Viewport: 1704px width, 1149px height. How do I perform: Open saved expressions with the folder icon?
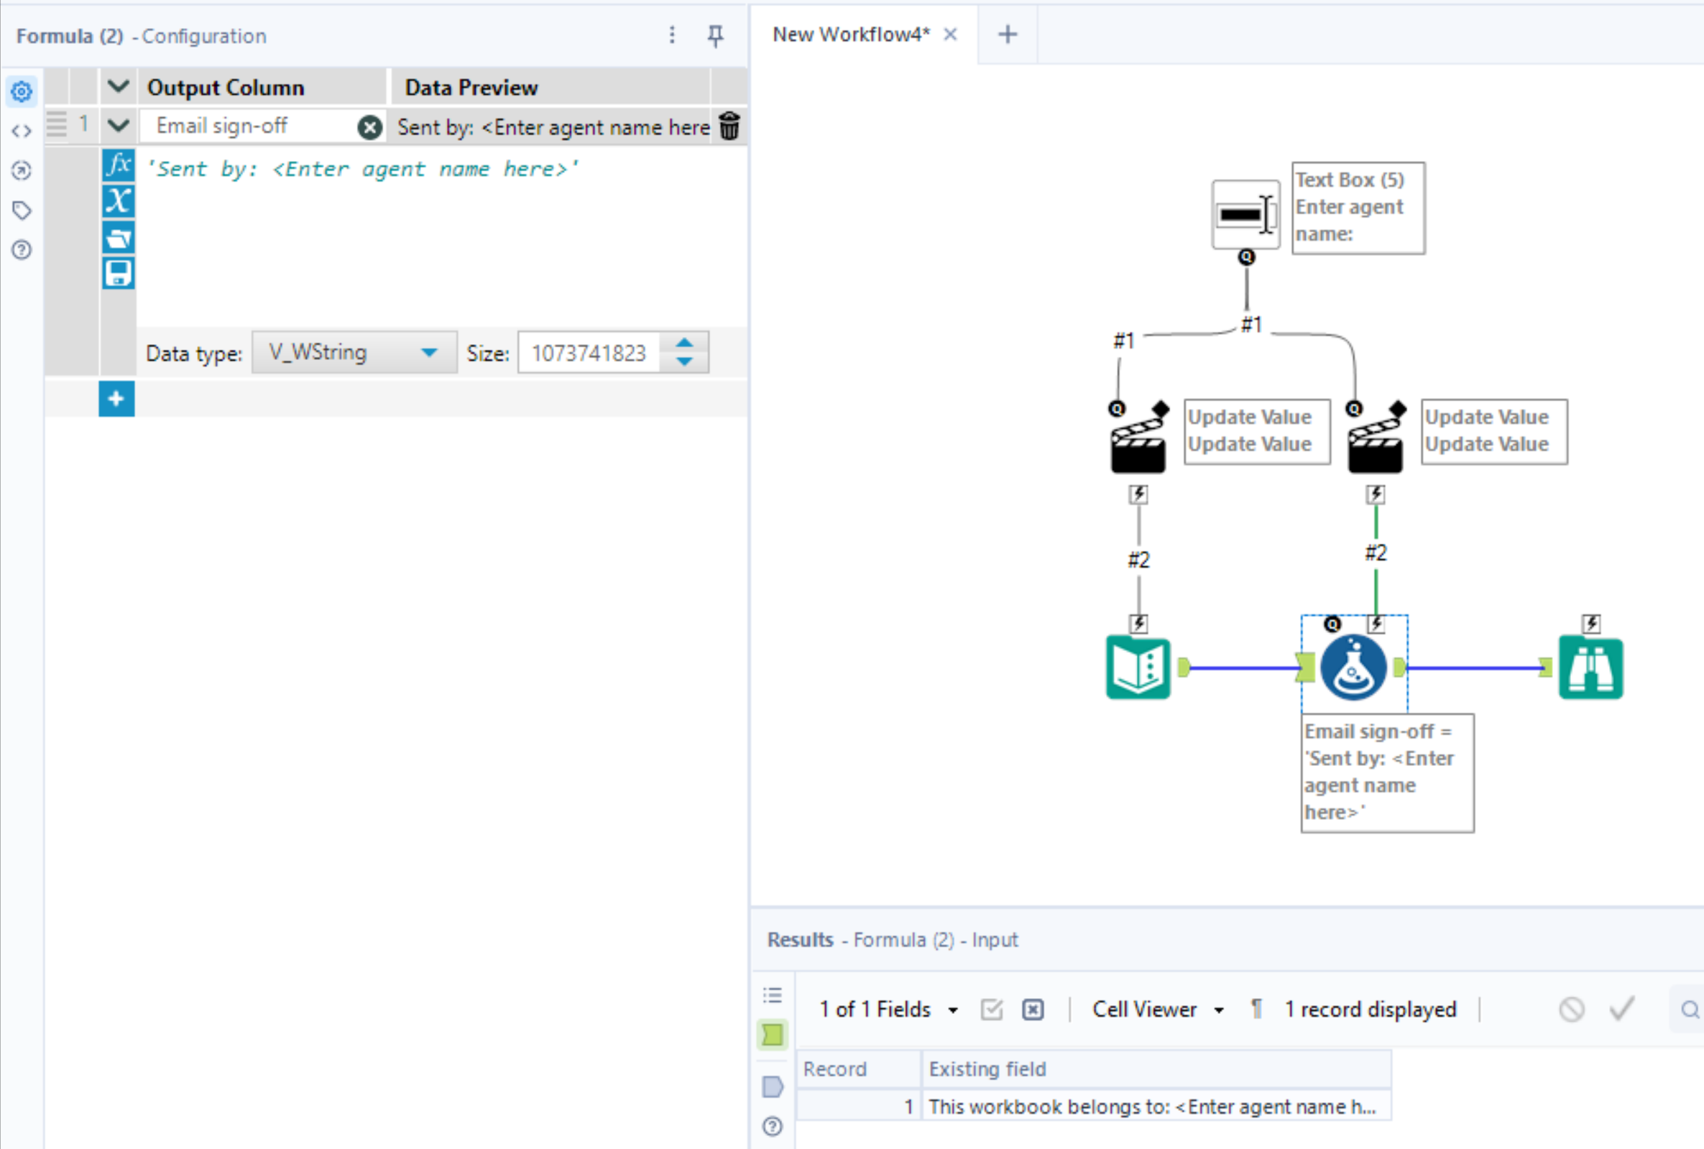[118, 237]
